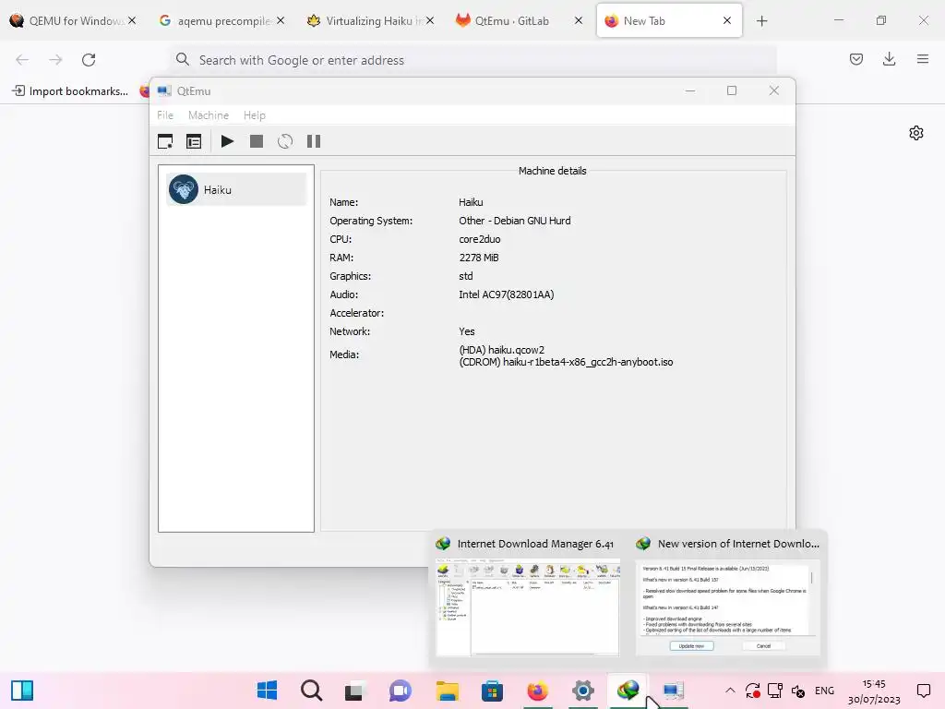Open a new browser tab with plus
The image size is (945, 709).
pyautogui.click(x=761, y=21)
